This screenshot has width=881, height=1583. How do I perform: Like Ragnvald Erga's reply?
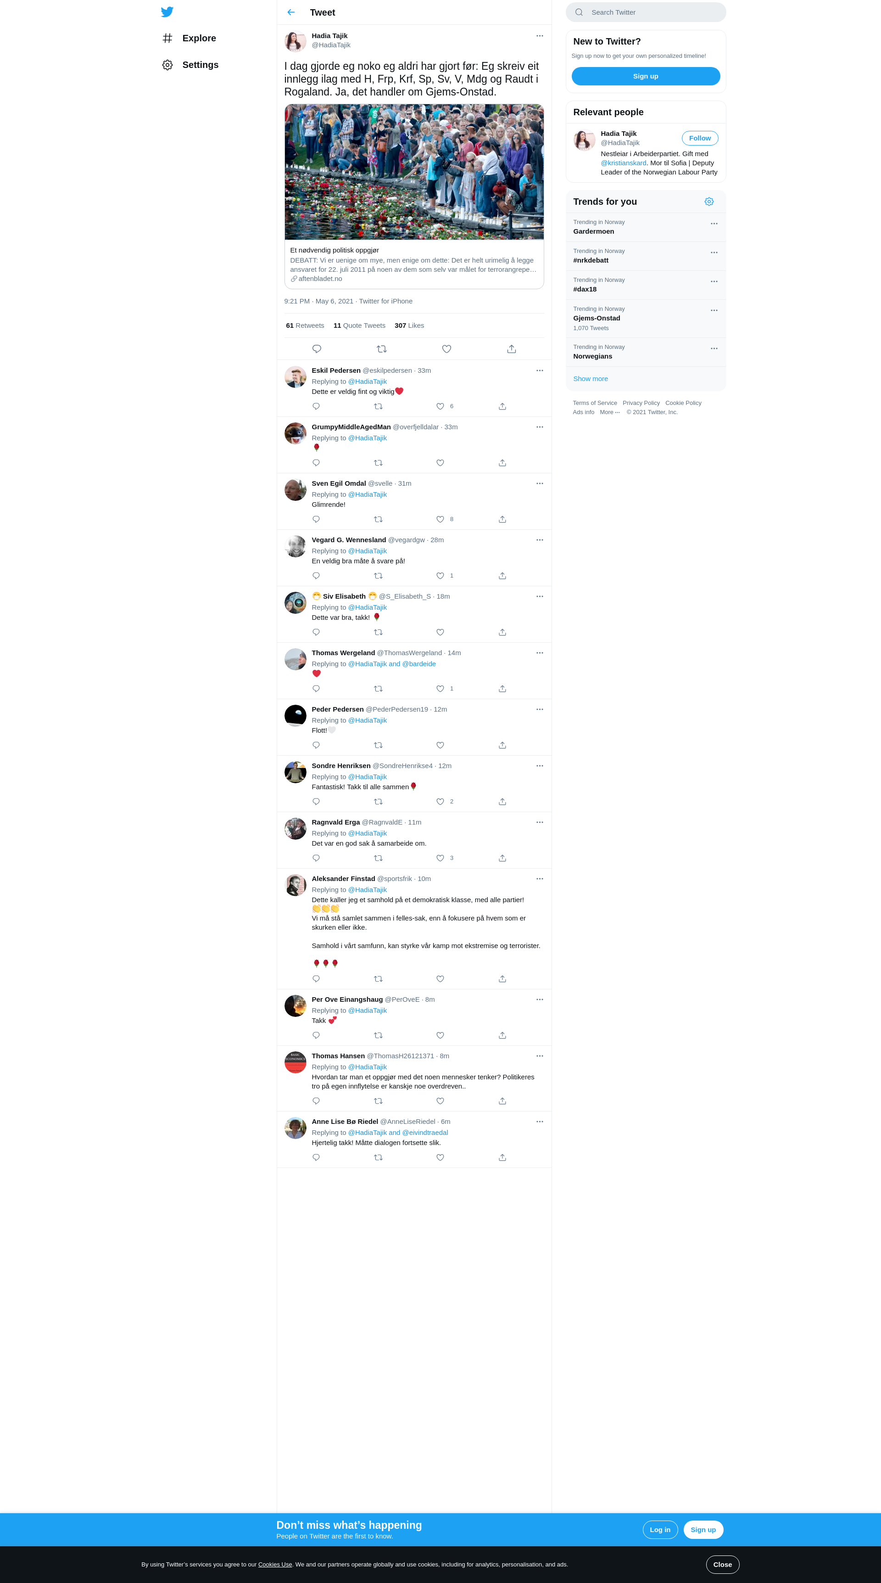(440, 858)
